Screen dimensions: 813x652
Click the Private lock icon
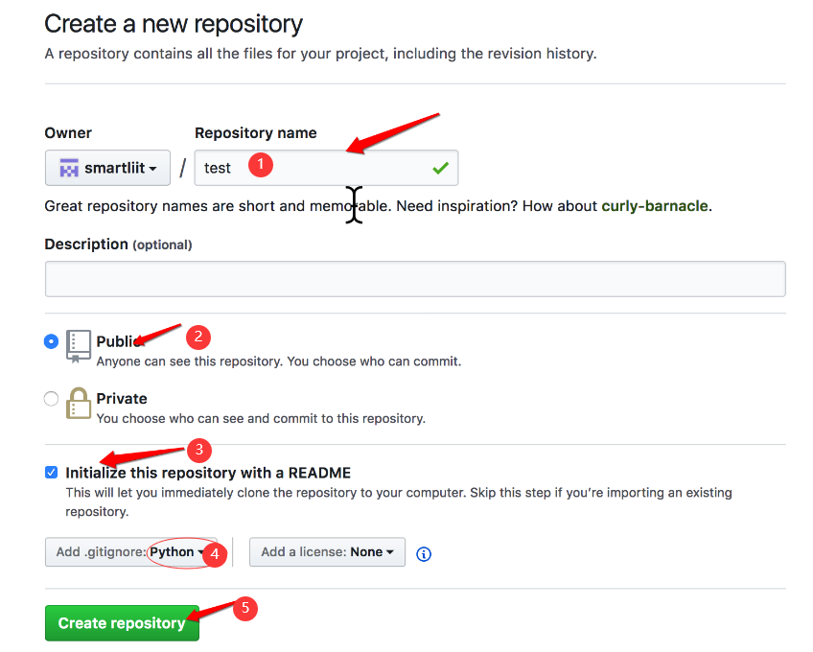[79, 403]
